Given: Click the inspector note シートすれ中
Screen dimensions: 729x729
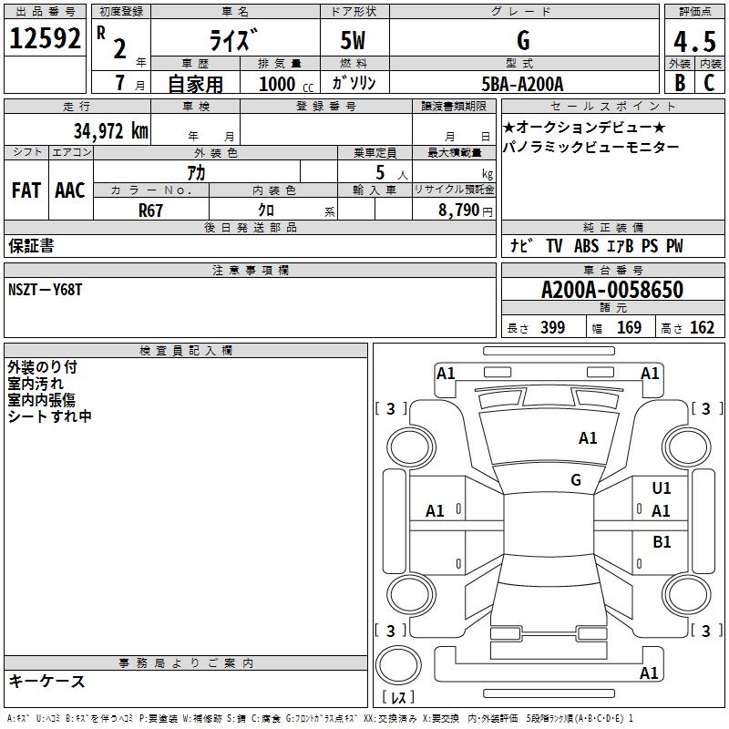Looking at the screenshot, I should click(49, 416).
